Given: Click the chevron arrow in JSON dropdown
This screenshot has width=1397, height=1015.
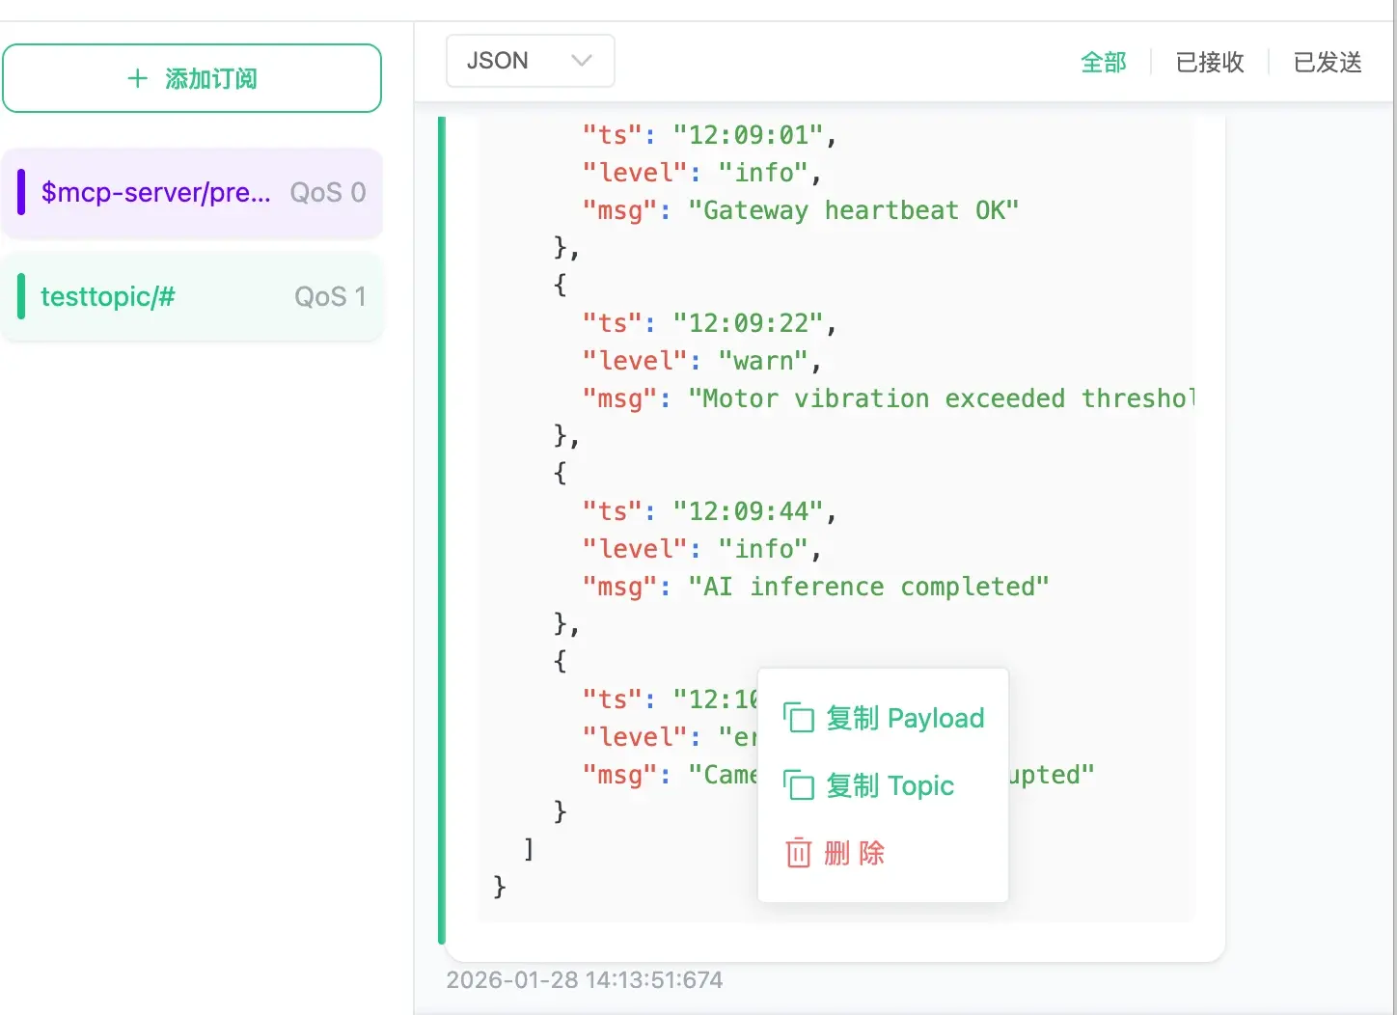Looking at the screenshot, I should coord(581,61).
